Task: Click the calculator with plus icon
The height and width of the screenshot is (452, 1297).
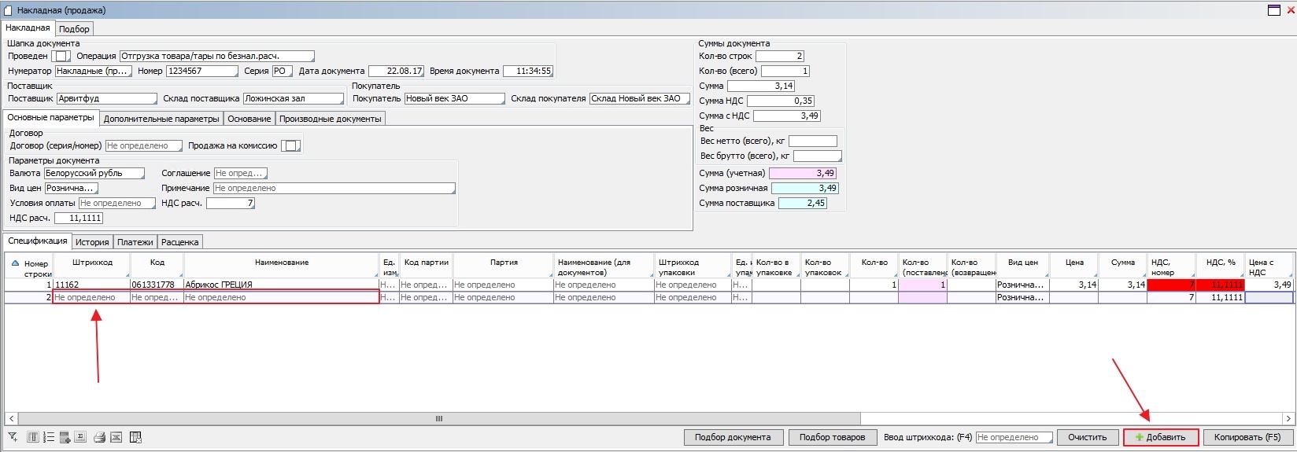Action: pyautogui.click(x=65, y=437)
